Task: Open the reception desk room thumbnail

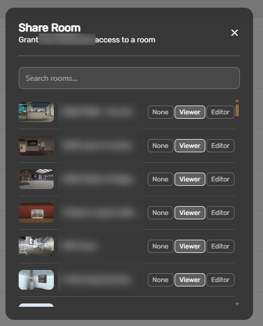Action: pyautogui.click(x=36, y=112)
